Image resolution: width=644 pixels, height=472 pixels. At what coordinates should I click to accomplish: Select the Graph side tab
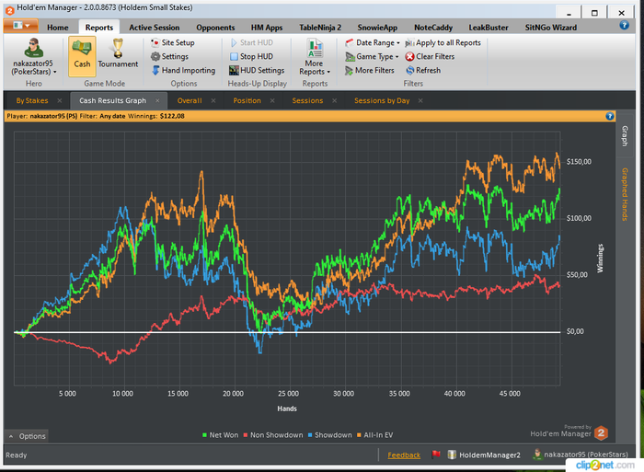(625, 136)
